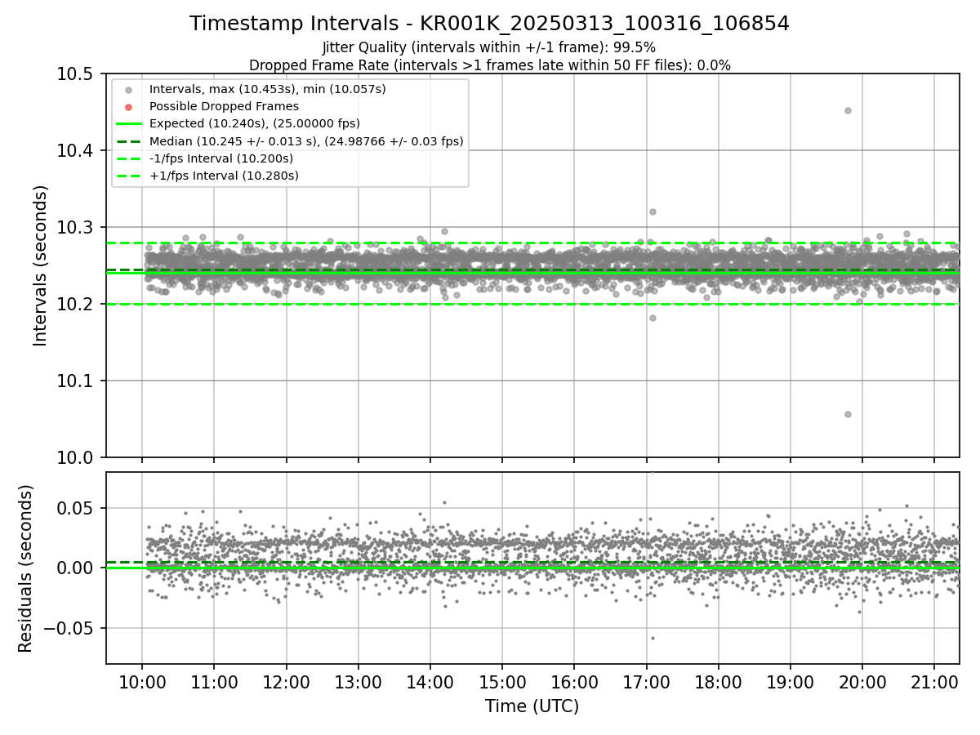Click legend entry '-1/fps Interval (10.200s)'
The width and height of the screenshot is (980, 735).
(221, 158)
